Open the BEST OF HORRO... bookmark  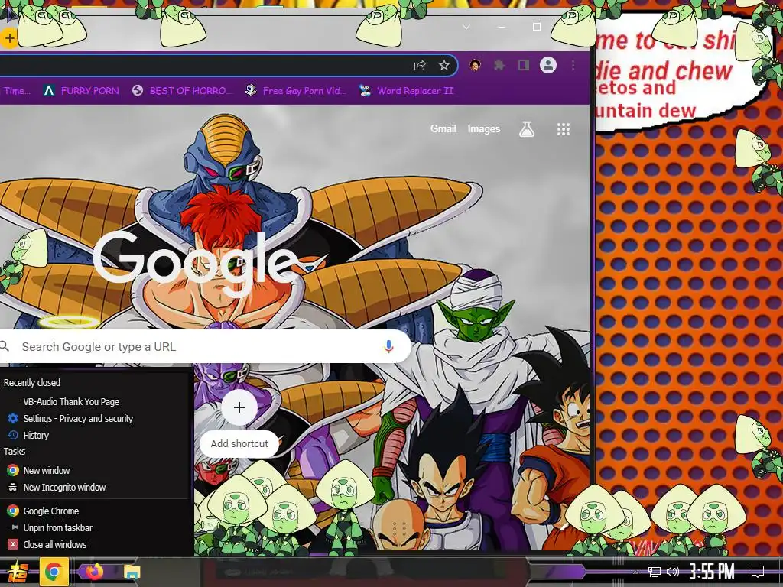click(x=182, y=91)
